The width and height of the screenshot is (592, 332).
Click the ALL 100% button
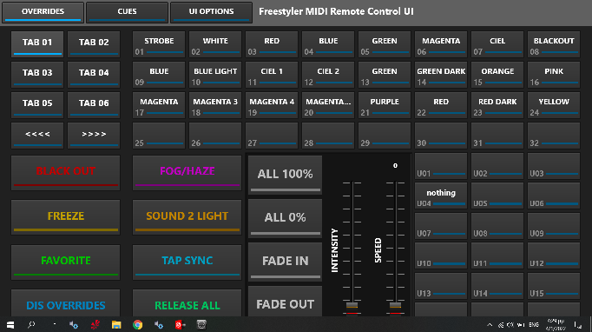[285, 175]
